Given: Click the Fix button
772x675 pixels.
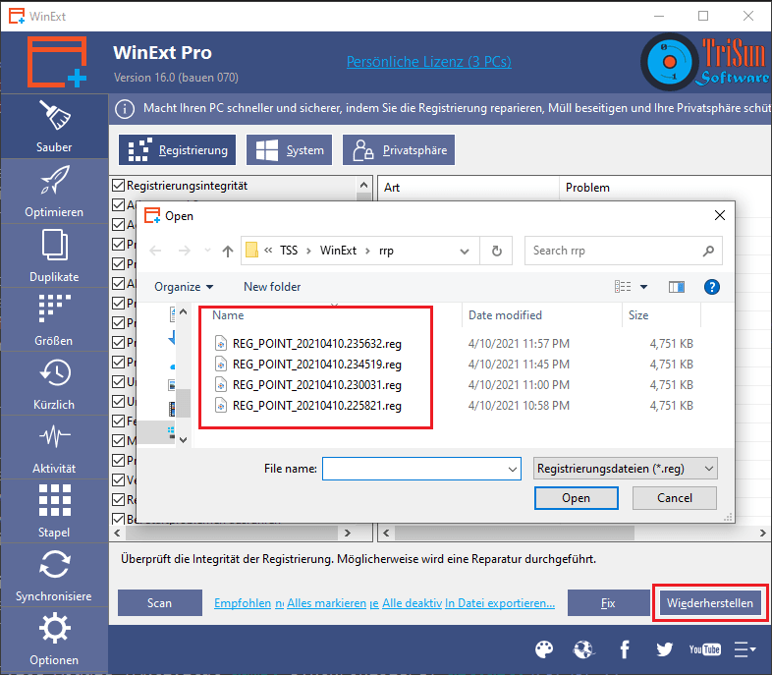Looking at the screenshot, I should click(609, 603).
